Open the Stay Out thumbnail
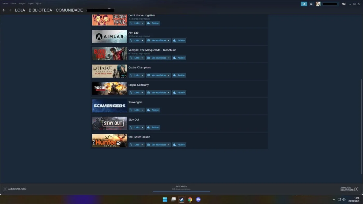This screenshot has width=363, height=204. [x=110, y=123]
